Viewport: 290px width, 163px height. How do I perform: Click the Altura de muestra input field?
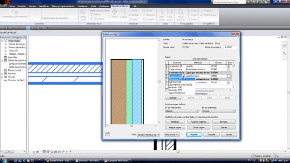(x=231, y=47)
